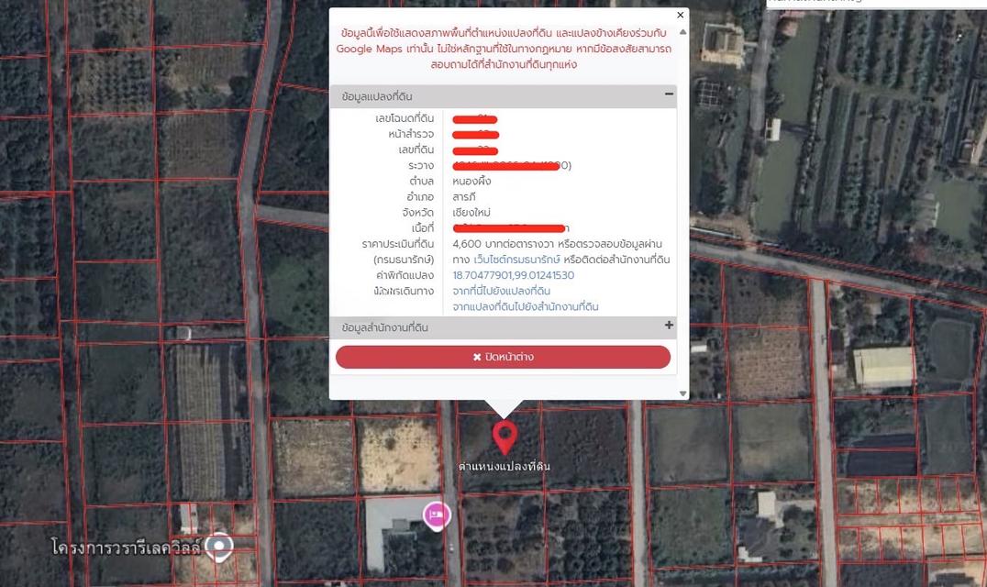Open the parcel coordinates link 18.70477901,99.01241530
The image size is (987, 587).
click(x=513, y=275)
